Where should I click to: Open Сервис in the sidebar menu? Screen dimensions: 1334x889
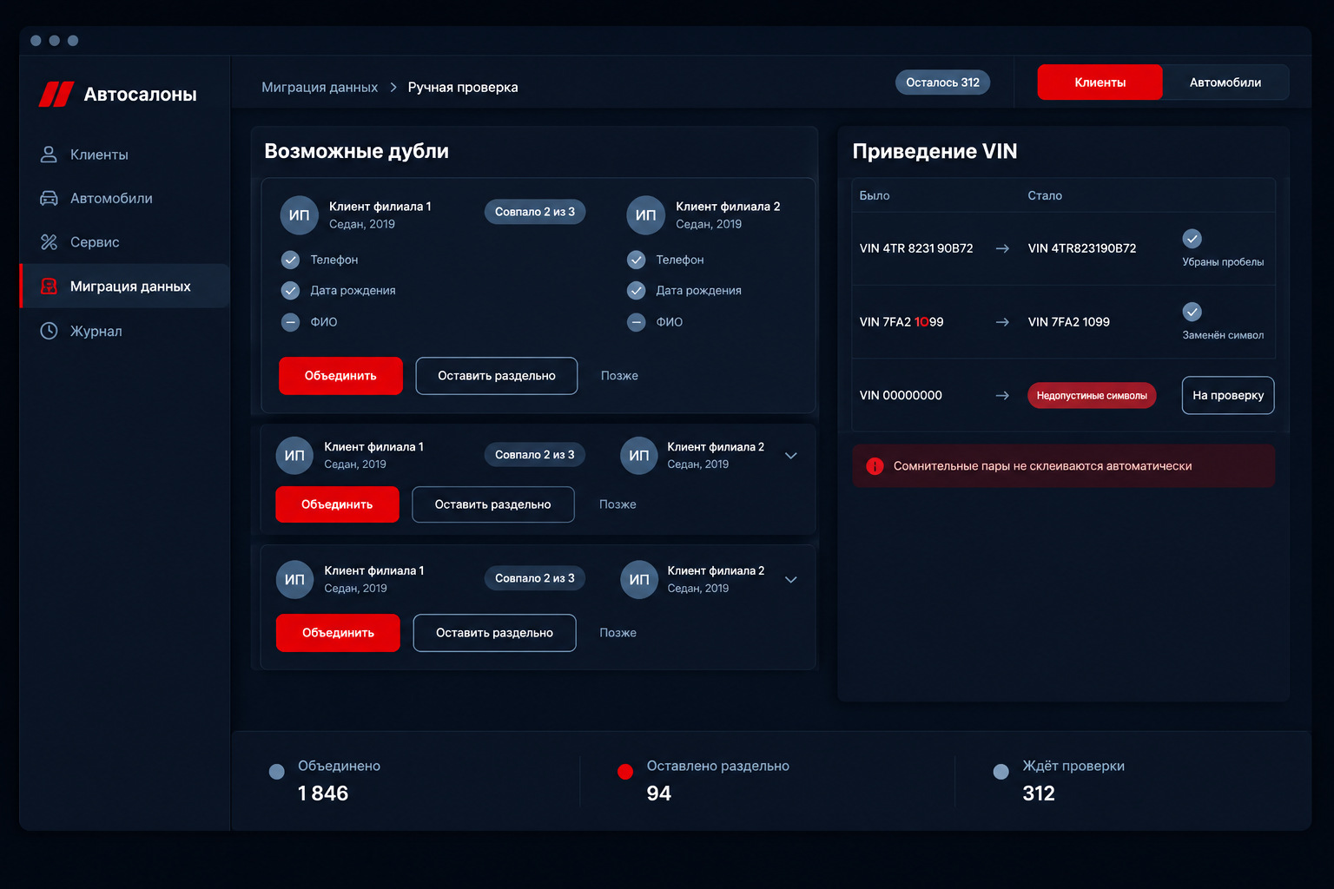[125, 242]
